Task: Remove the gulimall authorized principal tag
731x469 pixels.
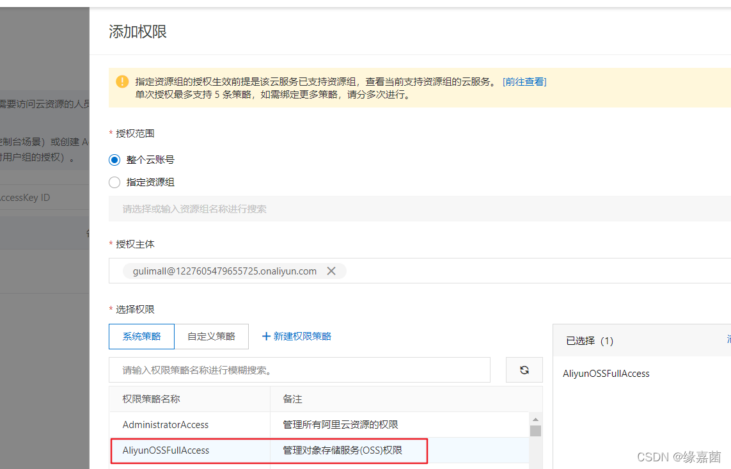Action: pos(331,271)
